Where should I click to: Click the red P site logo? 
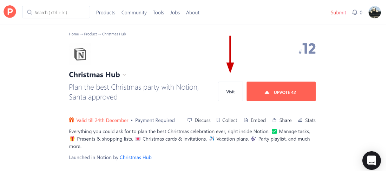pos(10,12)
